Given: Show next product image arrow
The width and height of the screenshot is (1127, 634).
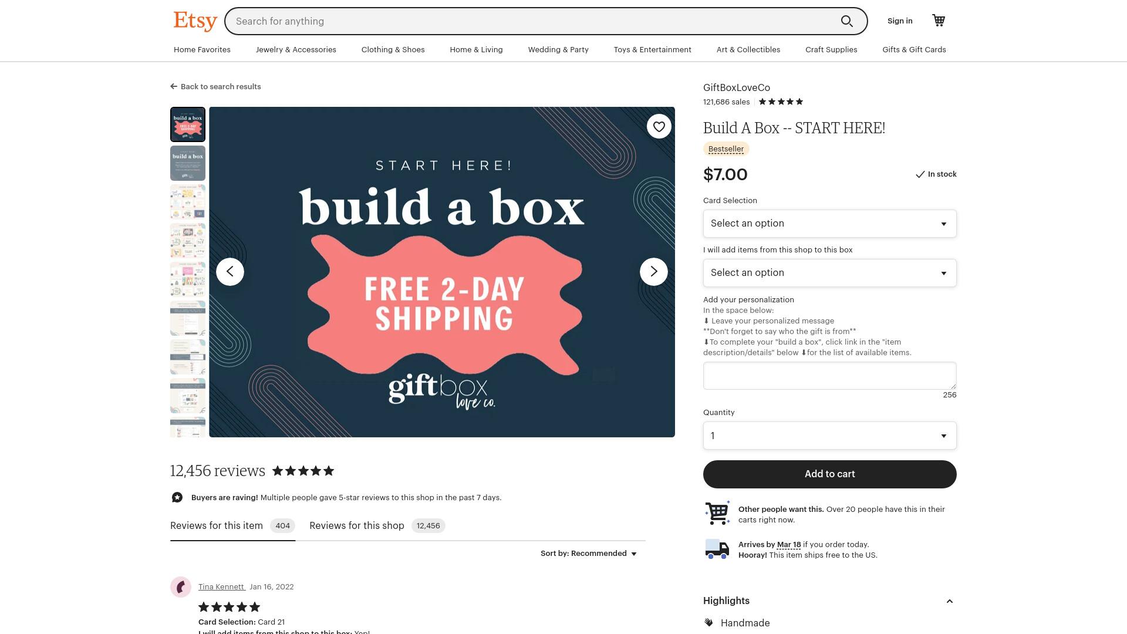Looking at the screenshot, I should [x=653, y=272].
